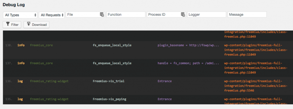Click fs_enqueue_local_style function in row 137
The width and height of the screenshot is (293, 109).
tap(112, 63)
